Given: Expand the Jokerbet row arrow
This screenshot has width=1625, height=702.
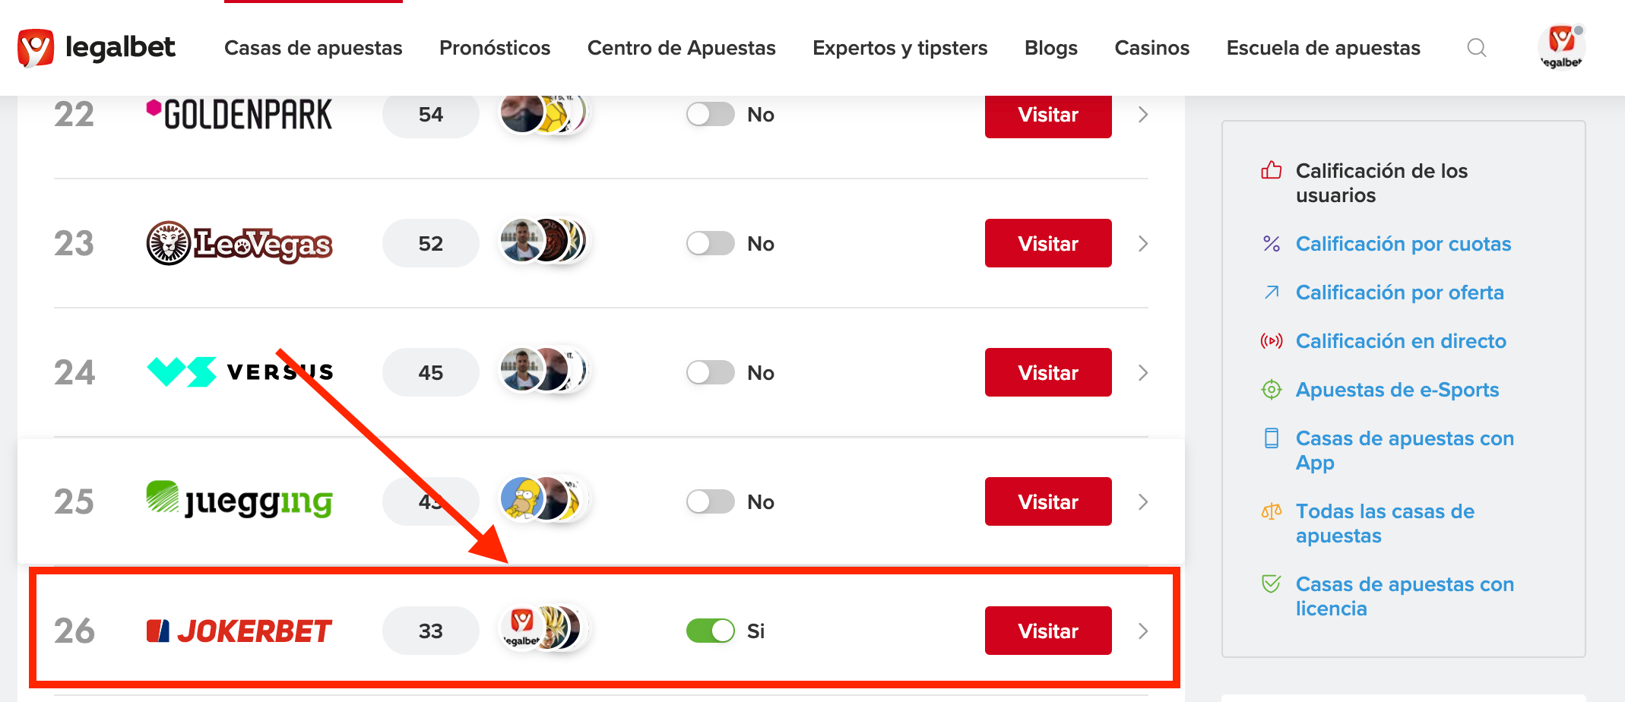Looking at the screenshot, I should (1142, 631).
